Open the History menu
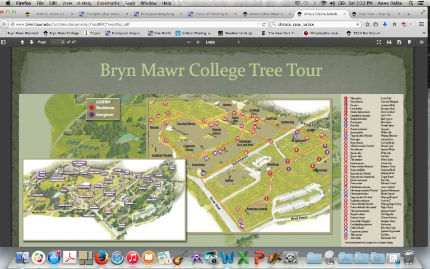Viewport: 430px width, 269px height. 84,3
